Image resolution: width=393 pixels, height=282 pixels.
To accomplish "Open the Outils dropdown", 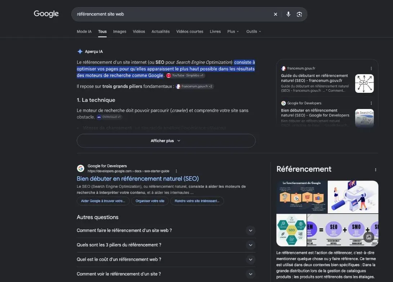I will pos(253,32).
